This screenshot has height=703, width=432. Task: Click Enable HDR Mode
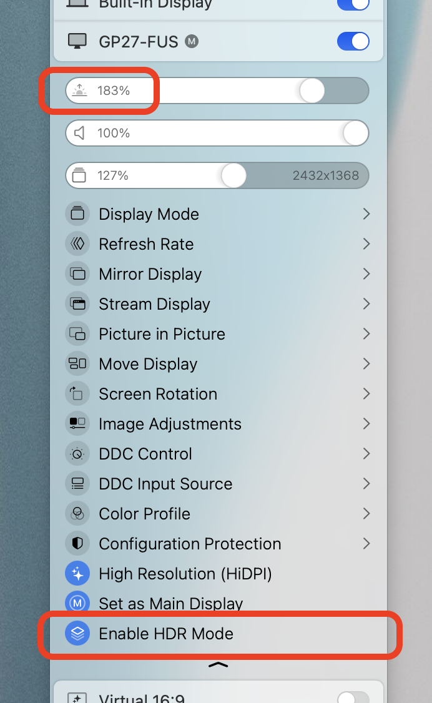tap(166, 634)
